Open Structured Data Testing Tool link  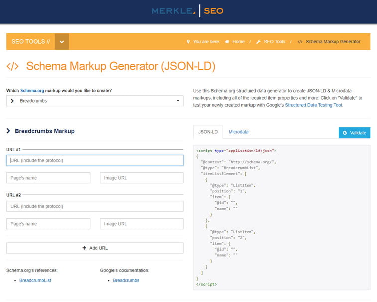pyautogui.click(x=314, y=105)
